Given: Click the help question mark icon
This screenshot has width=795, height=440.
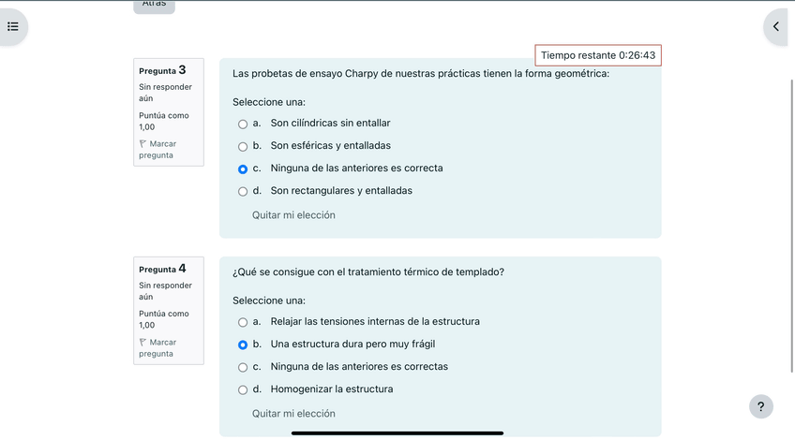Looking at the screenshot, I should coord(760,406).
